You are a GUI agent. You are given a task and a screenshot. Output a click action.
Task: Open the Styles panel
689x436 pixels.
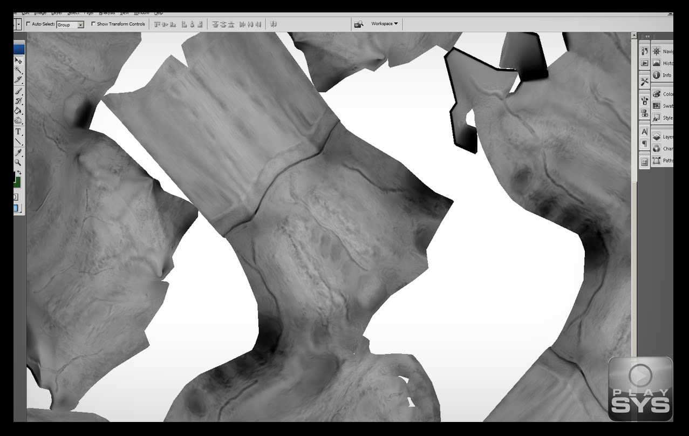coord(663,118)
